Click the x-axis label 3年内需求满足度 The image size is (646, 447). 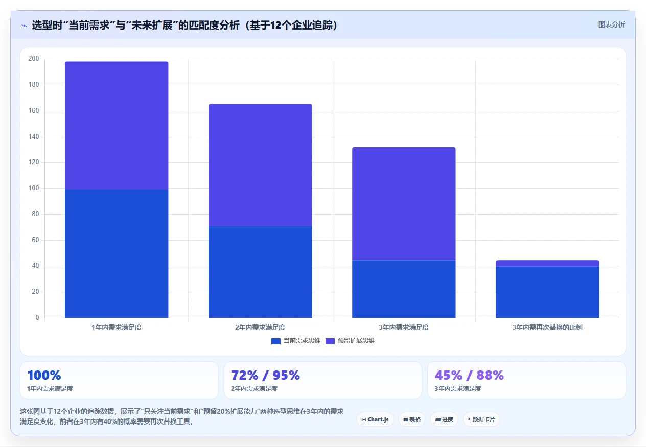pyautogui.click(x=404, y=327)
